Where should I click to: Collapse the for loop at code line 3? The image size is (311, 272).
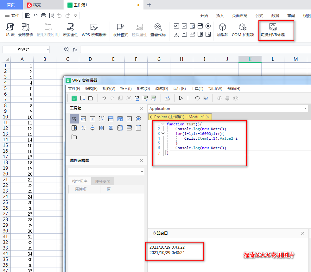163,133
